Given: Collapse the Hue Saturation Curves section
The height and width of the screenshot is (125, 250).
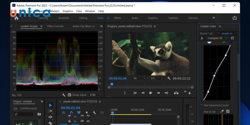Looking at the screenshot, I should tap(202, 105).
